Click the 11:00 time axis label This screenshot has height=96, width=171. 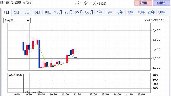coord(65,94)
